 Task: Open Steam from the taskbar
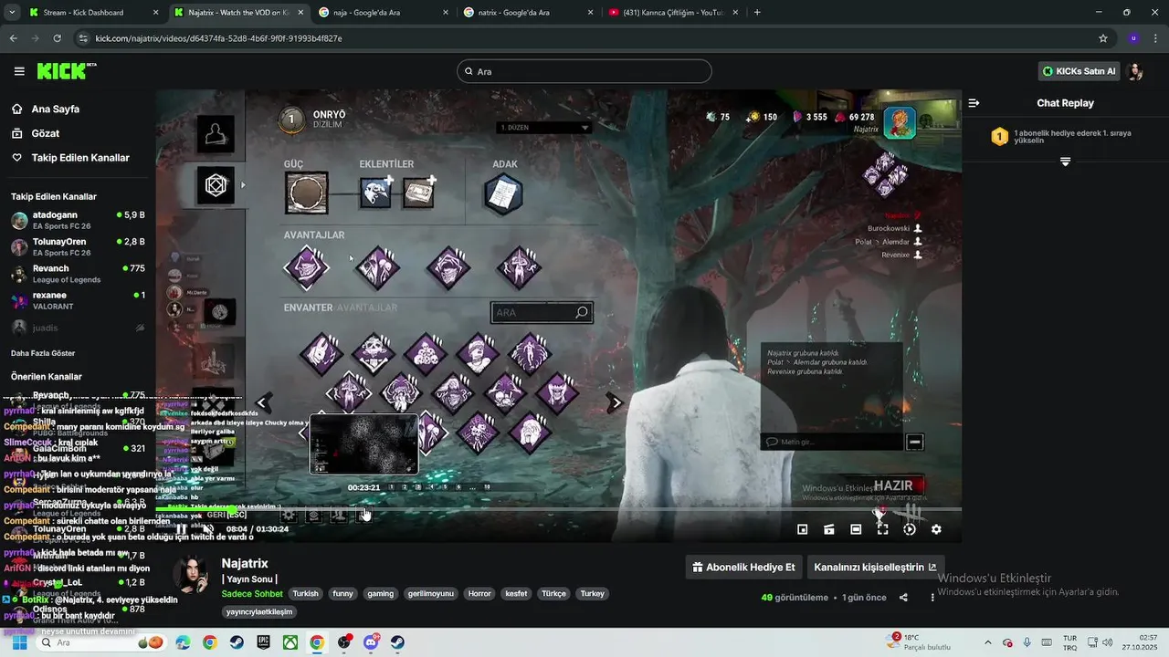click(237, 642)
